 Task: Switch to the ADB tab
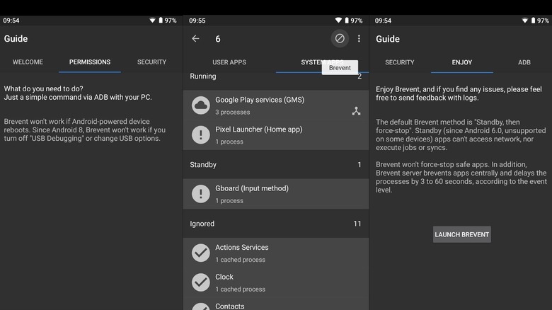524,62
